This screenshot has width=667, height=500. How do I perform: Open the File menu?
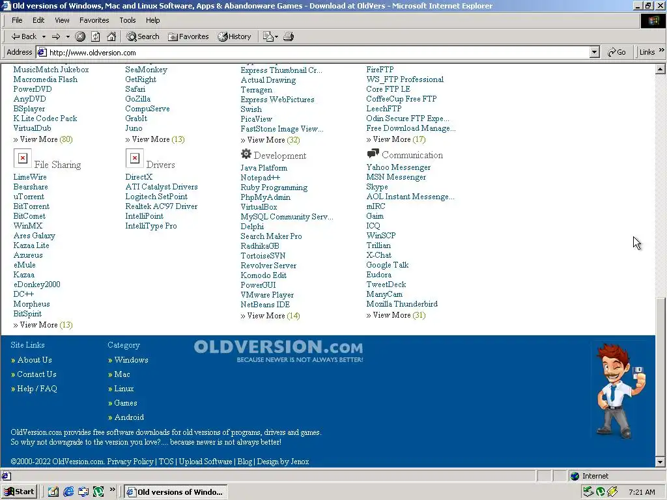pyautogui.click(x=17, y=20)
